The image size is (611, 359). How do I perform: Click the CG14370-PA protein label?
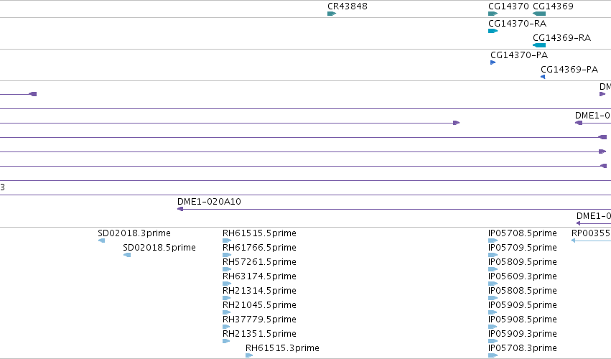click(519, 55)
